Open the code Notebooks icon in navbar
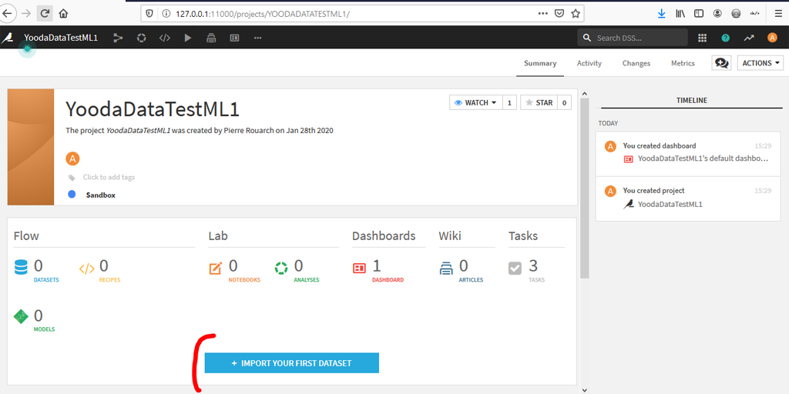789x394 pixels. coord(165,38)
